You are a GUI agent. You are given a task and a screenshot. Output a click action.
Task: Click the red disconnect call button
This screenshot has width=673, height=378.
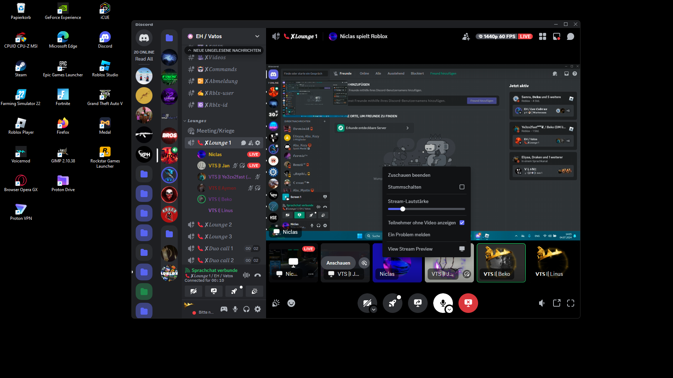pyautogui.click(x=468, y=303)
